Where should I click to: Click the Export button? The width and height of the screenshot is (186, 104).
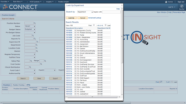55,78
